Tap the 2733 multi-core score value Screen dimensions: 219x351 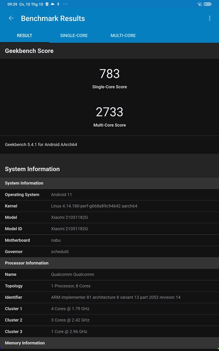(109, 112)
